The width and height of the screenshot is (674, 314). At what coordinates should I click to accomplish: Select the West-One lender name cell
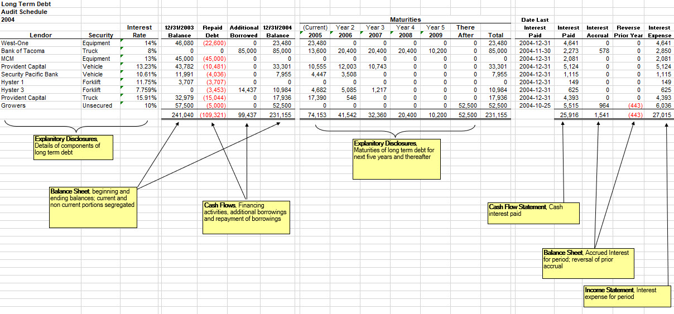click(15, 43)
